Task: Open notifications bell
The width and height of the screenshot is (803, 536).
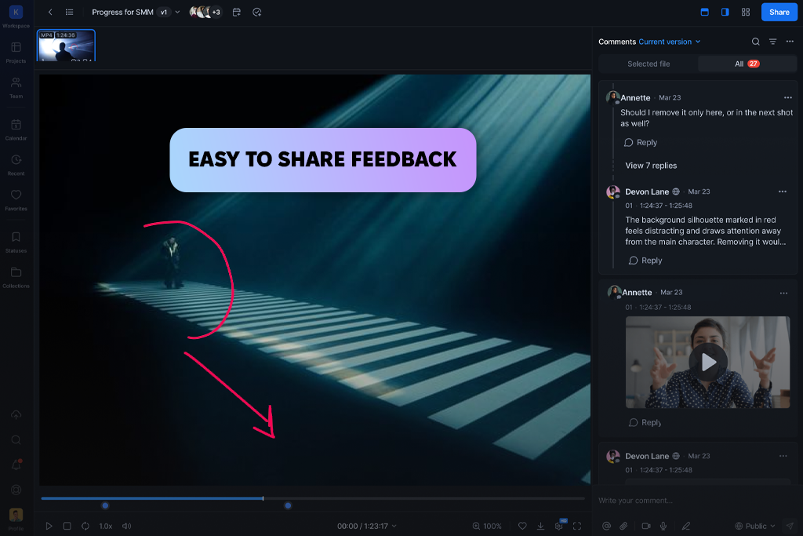Action: (16, 465)
